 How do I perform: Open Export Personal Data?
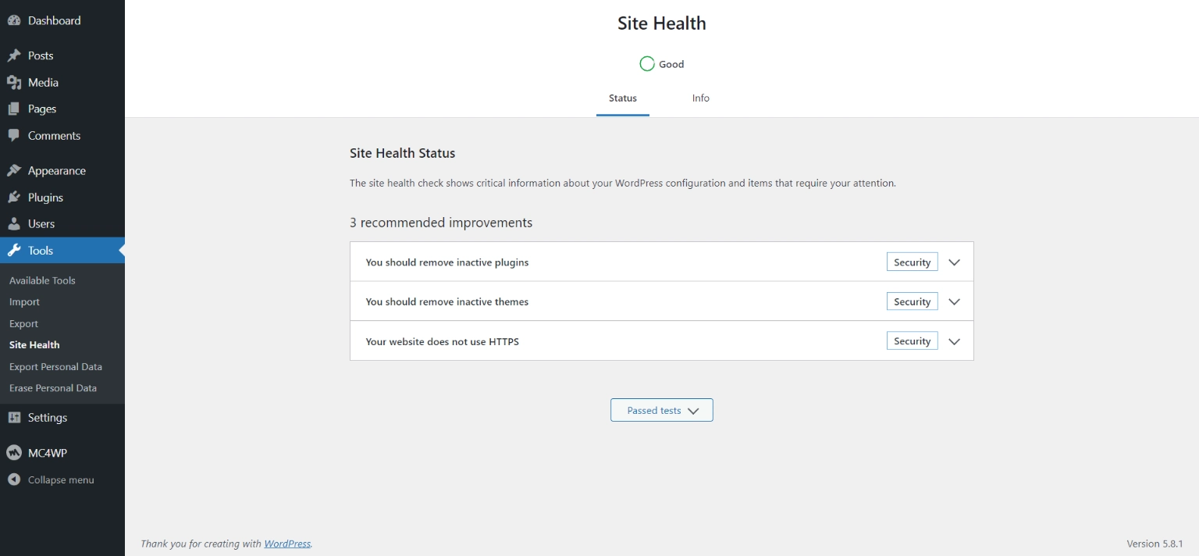(55, 366)
